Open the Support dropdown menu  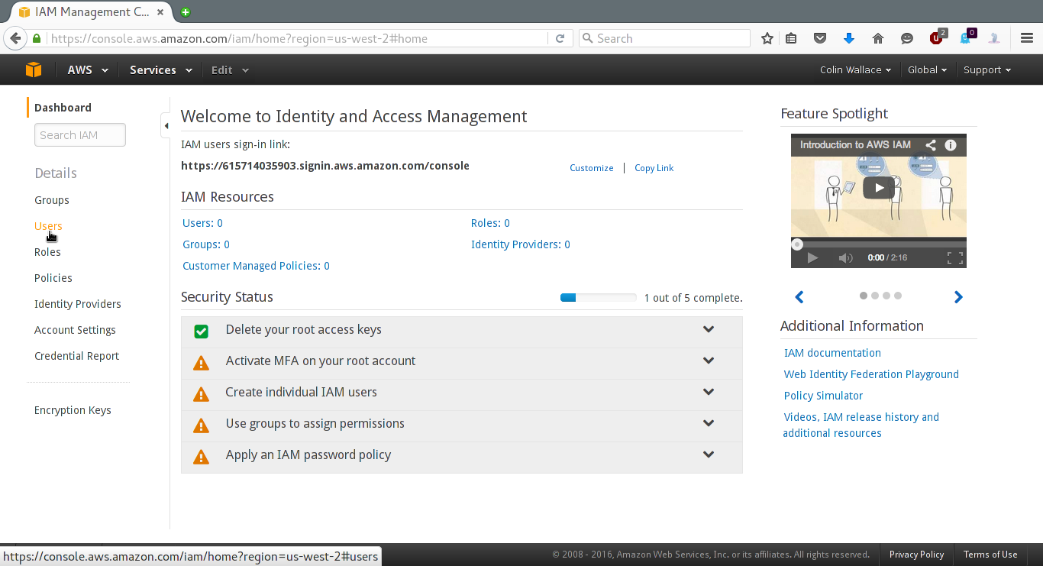click(x=987, y=70)
